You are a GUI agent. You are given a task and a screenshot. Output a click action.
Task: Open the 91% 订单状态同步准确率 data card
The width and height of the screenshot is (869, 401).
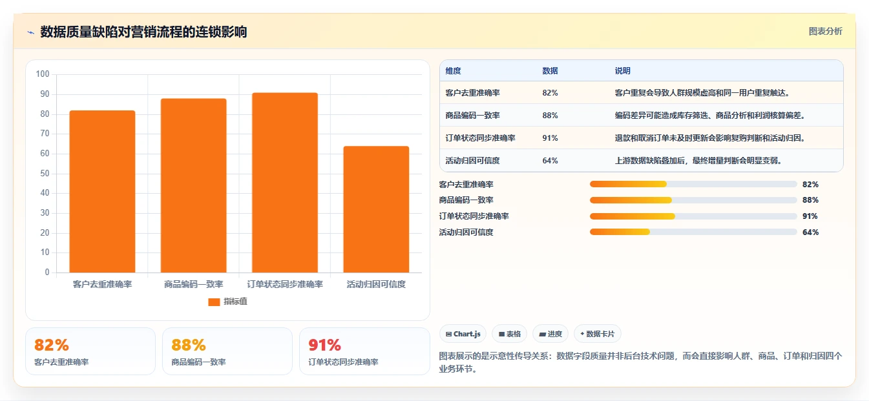[364, 351]
